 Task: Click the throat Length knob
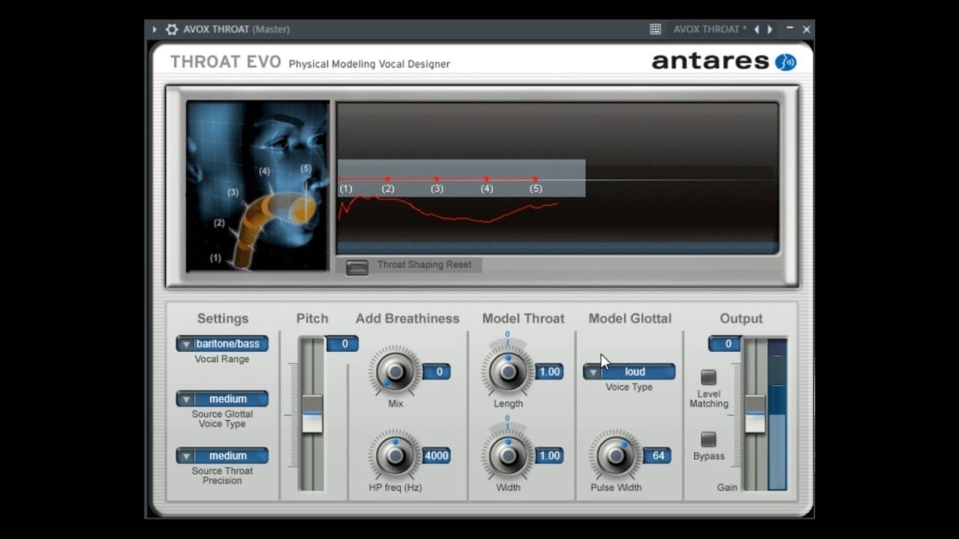point(508,371)
